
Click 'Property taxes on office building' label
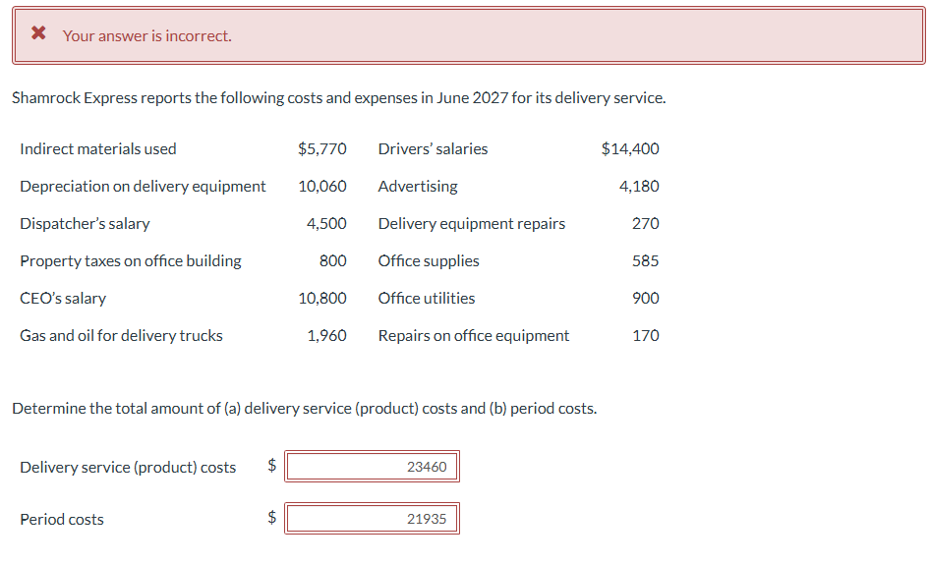click(131, 261)
